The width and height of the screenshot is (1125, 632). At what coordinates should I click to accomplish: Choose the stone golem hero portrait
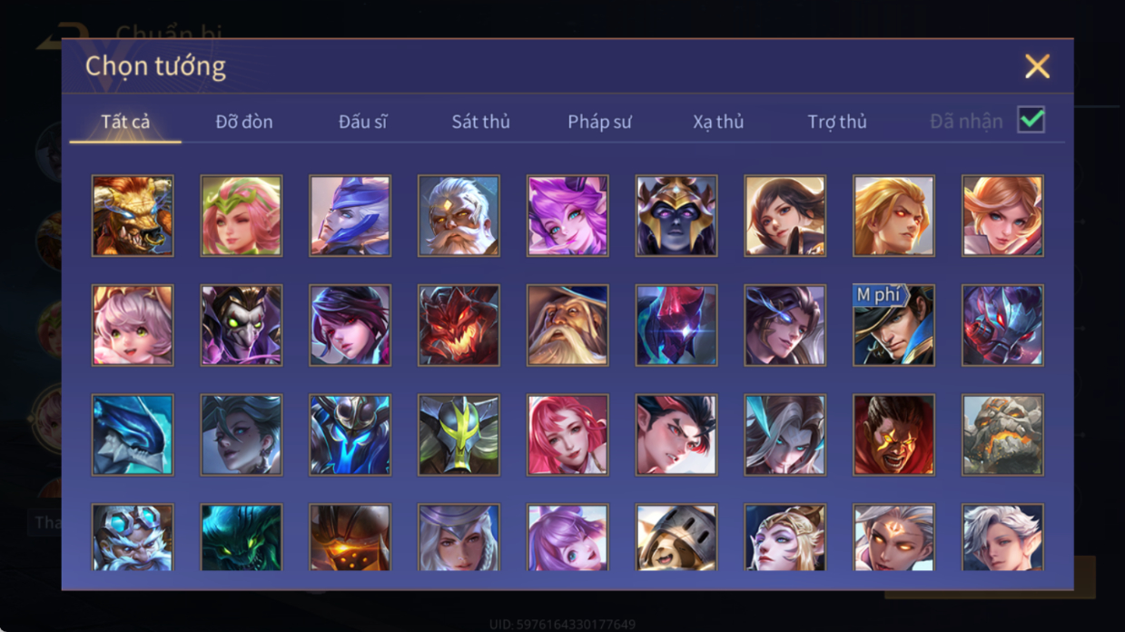1002,435
